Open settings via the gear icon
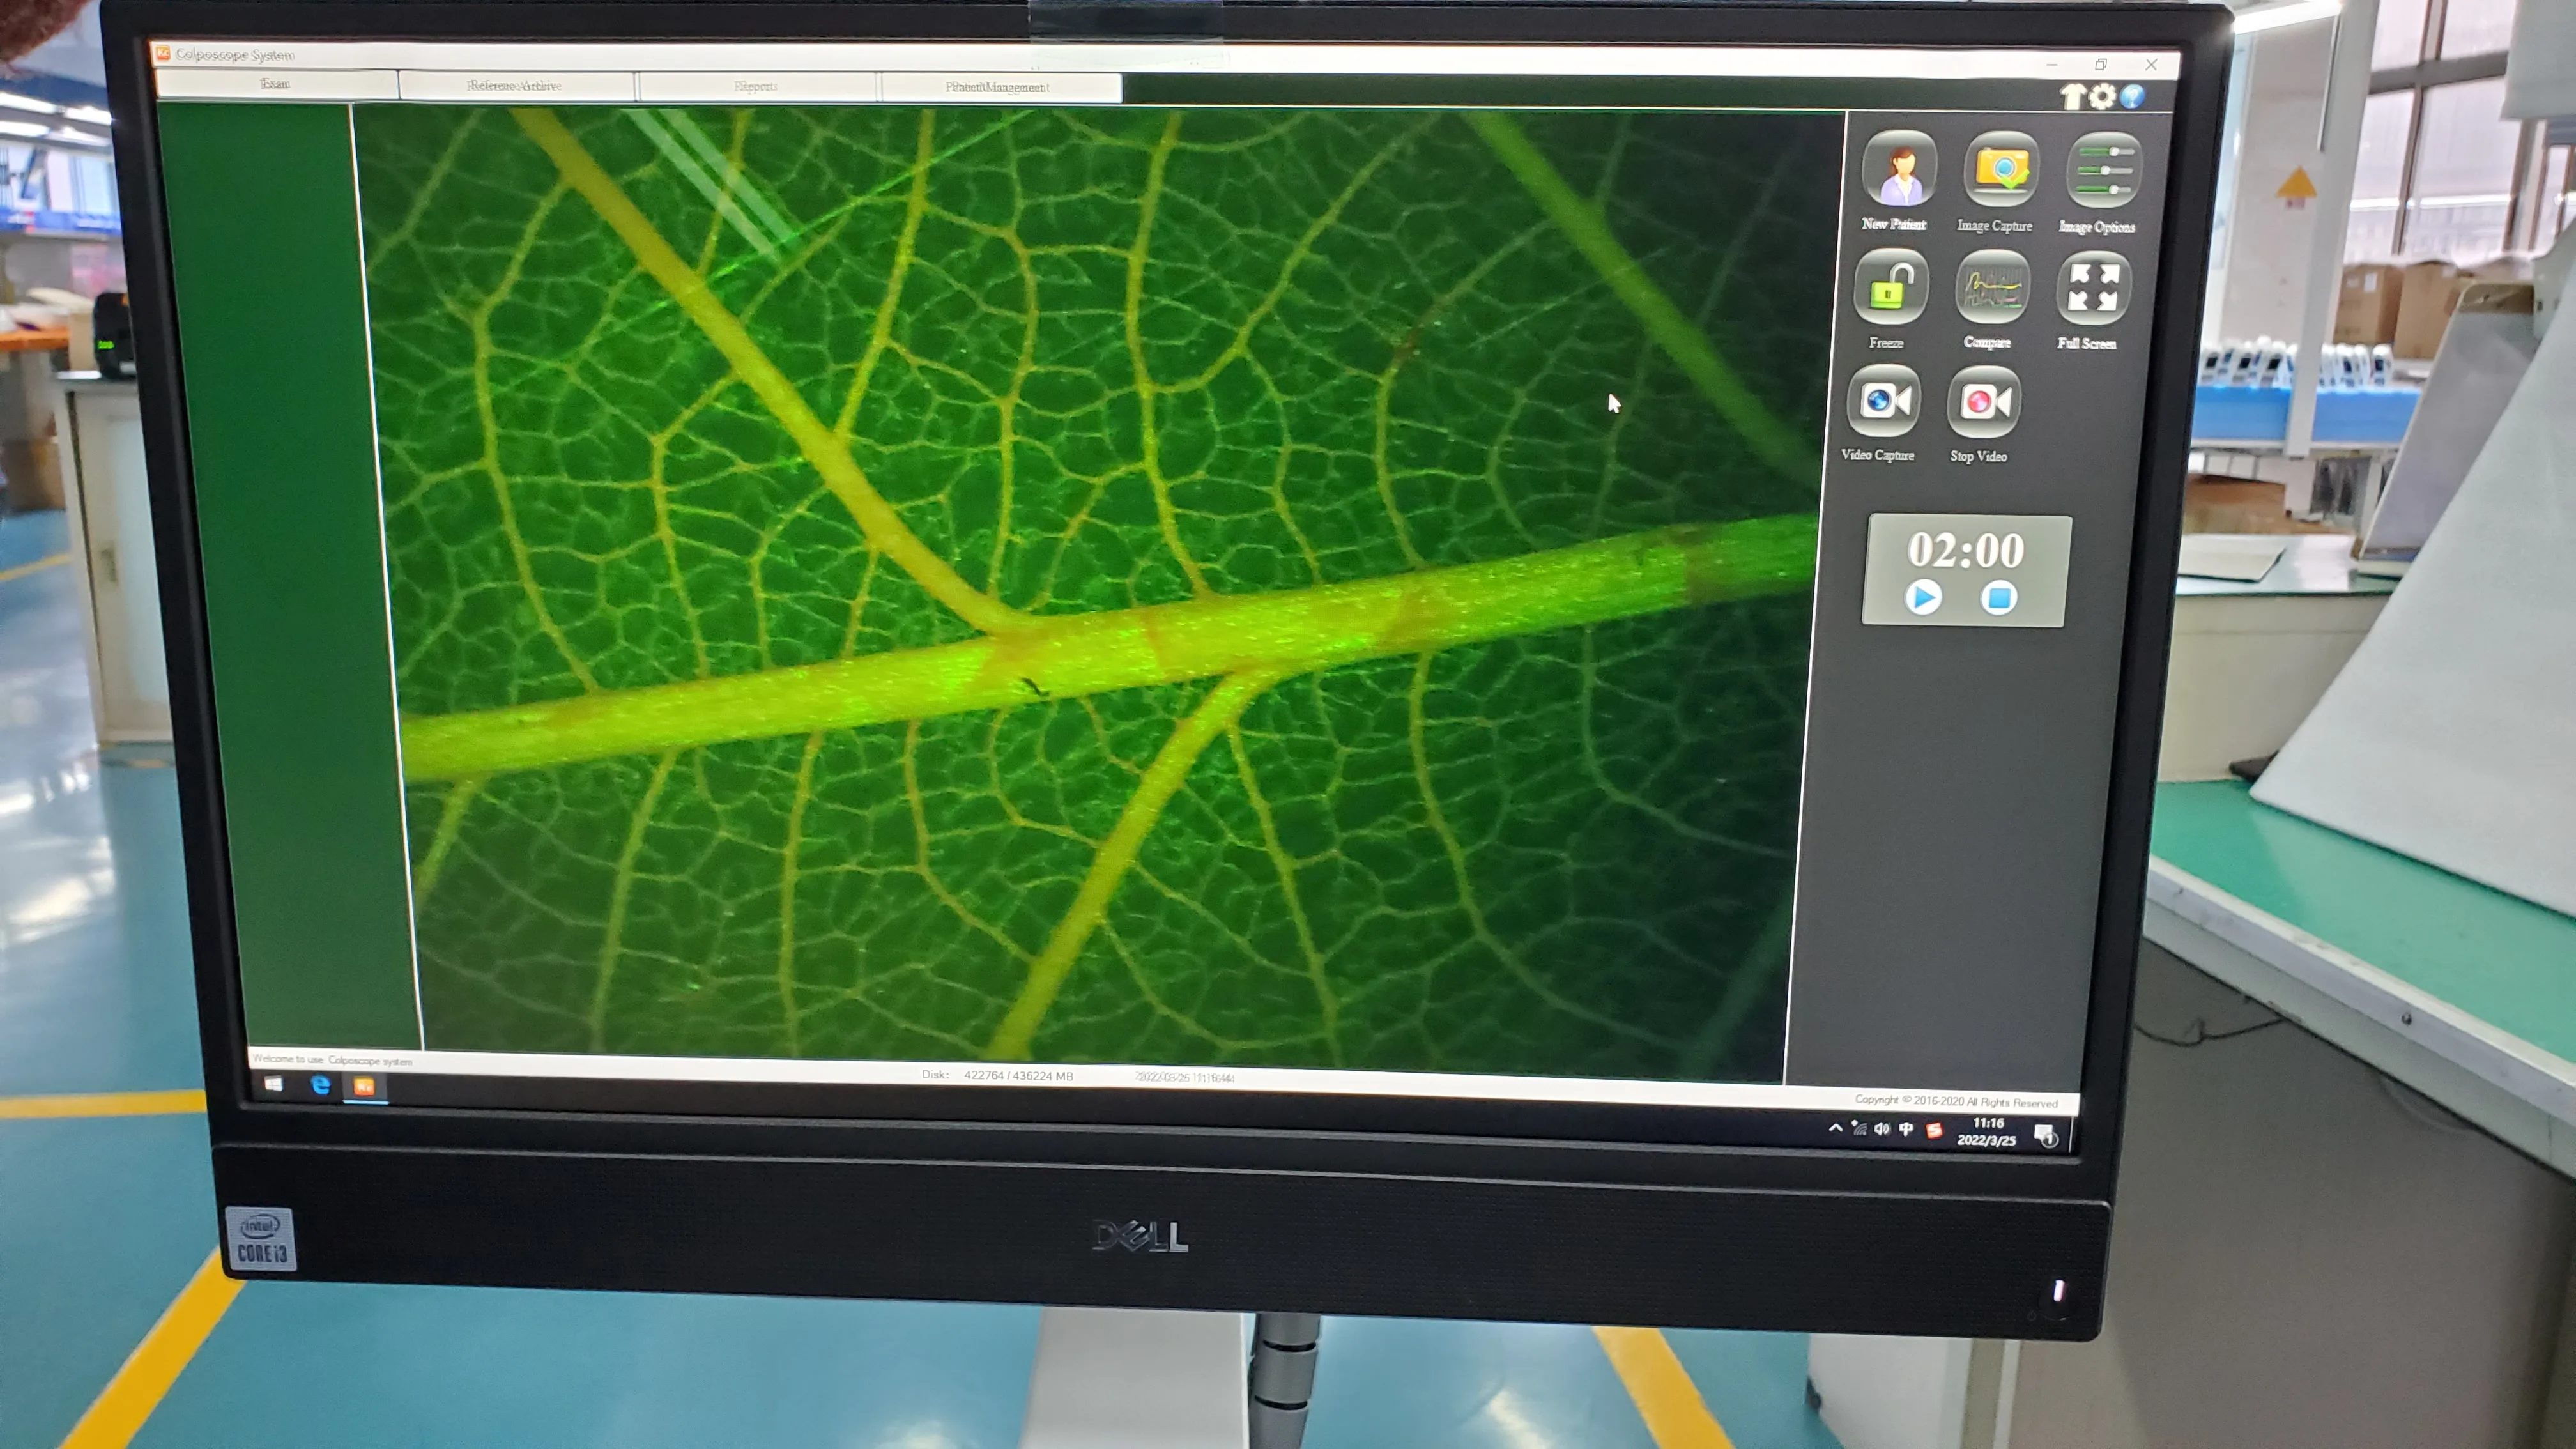Screen dimensions: 2576x1449 pos(2102,97)
